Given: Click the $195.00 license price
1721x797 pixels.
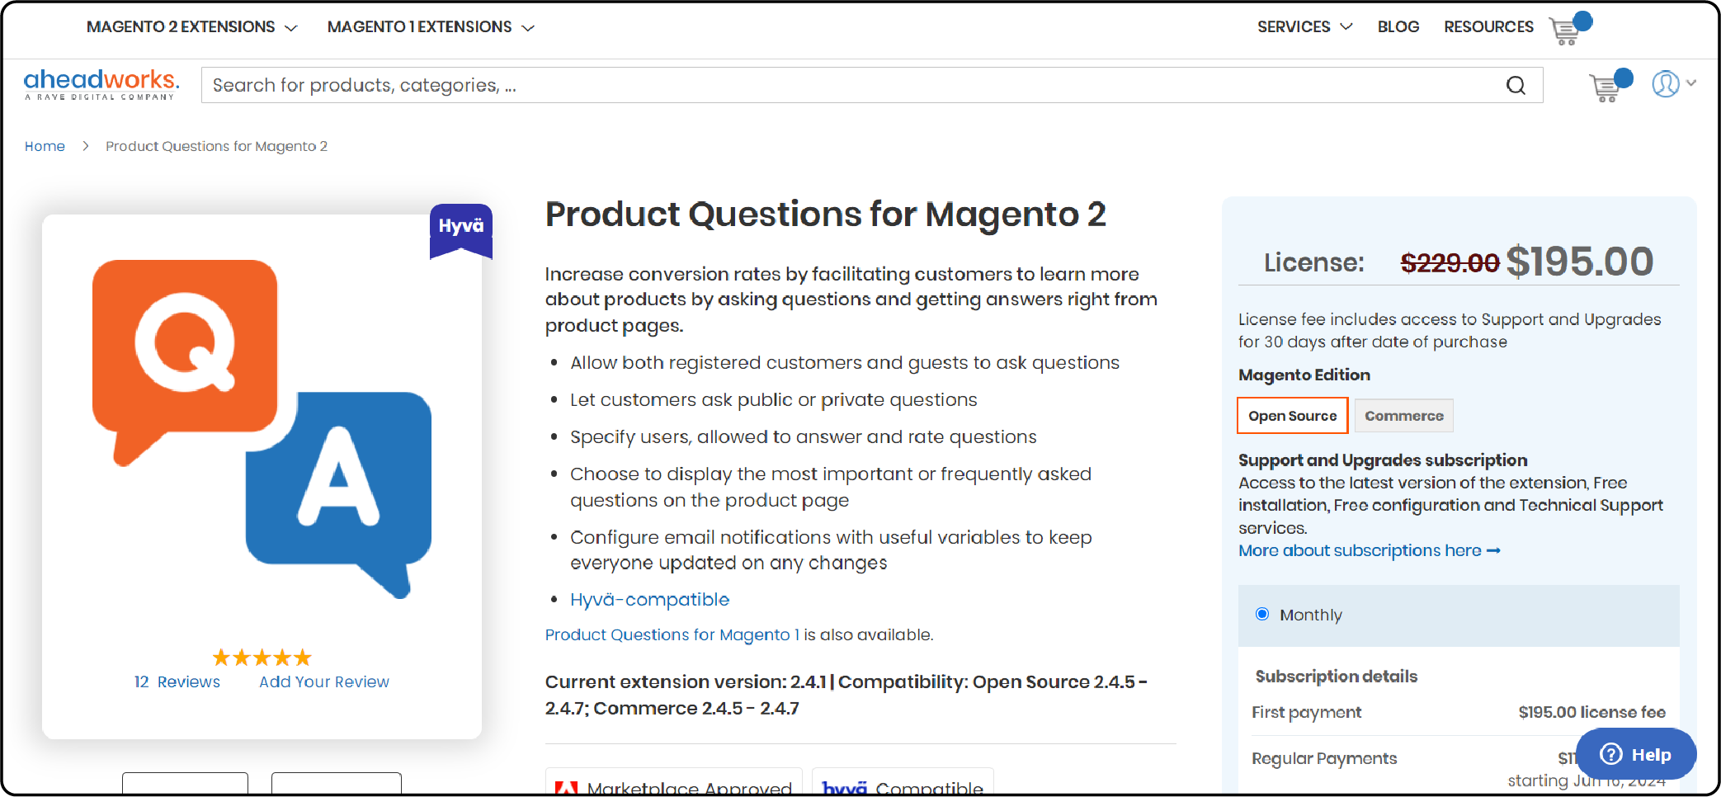Looking at the screenshot, I should (1579, 262).
